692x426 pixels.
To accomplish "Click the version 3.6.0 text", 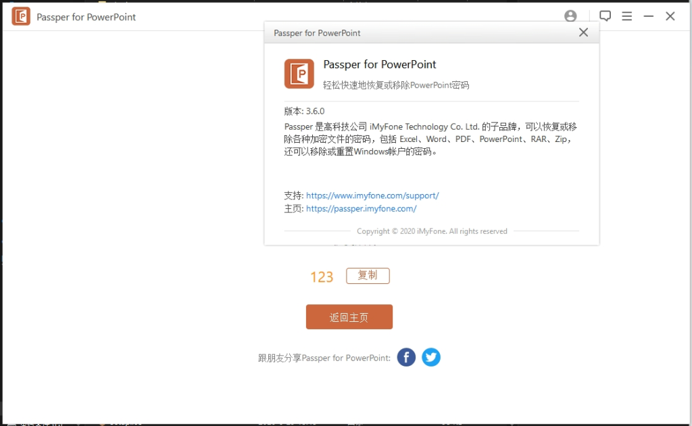I will point(304,110).
